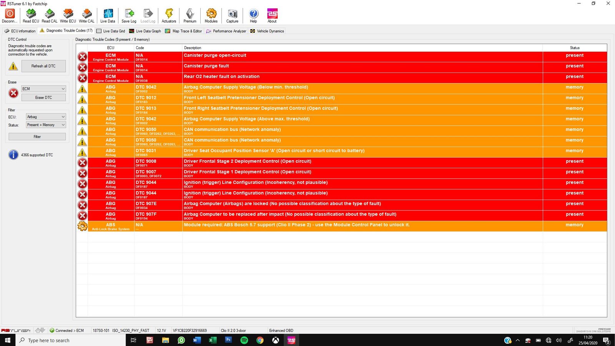Expand the Status Present + Memory dropdown

46,125
